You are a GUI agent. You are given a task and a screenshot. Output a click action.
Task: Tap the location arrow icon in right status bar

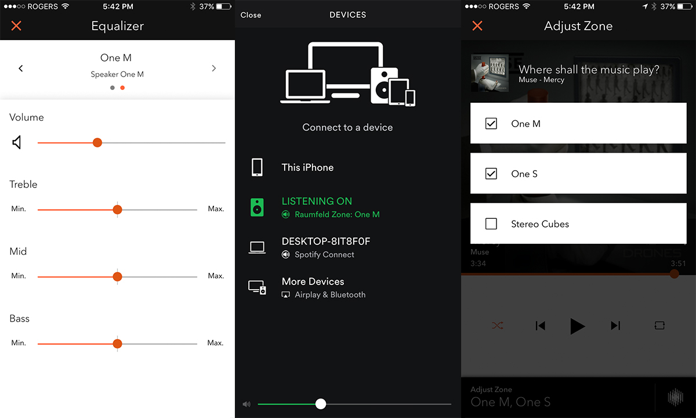(645, 6)
